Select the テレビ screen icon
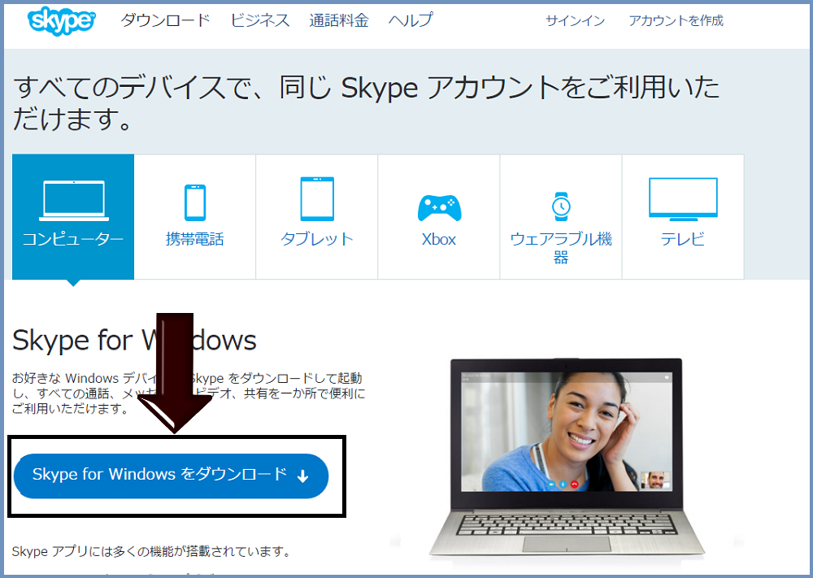The height and width of the screenshot is (578, 813). coord(683,200)
